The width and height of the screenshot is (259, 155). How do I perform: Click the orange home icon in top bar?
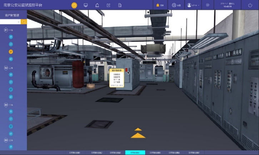(x=74, y=5)
